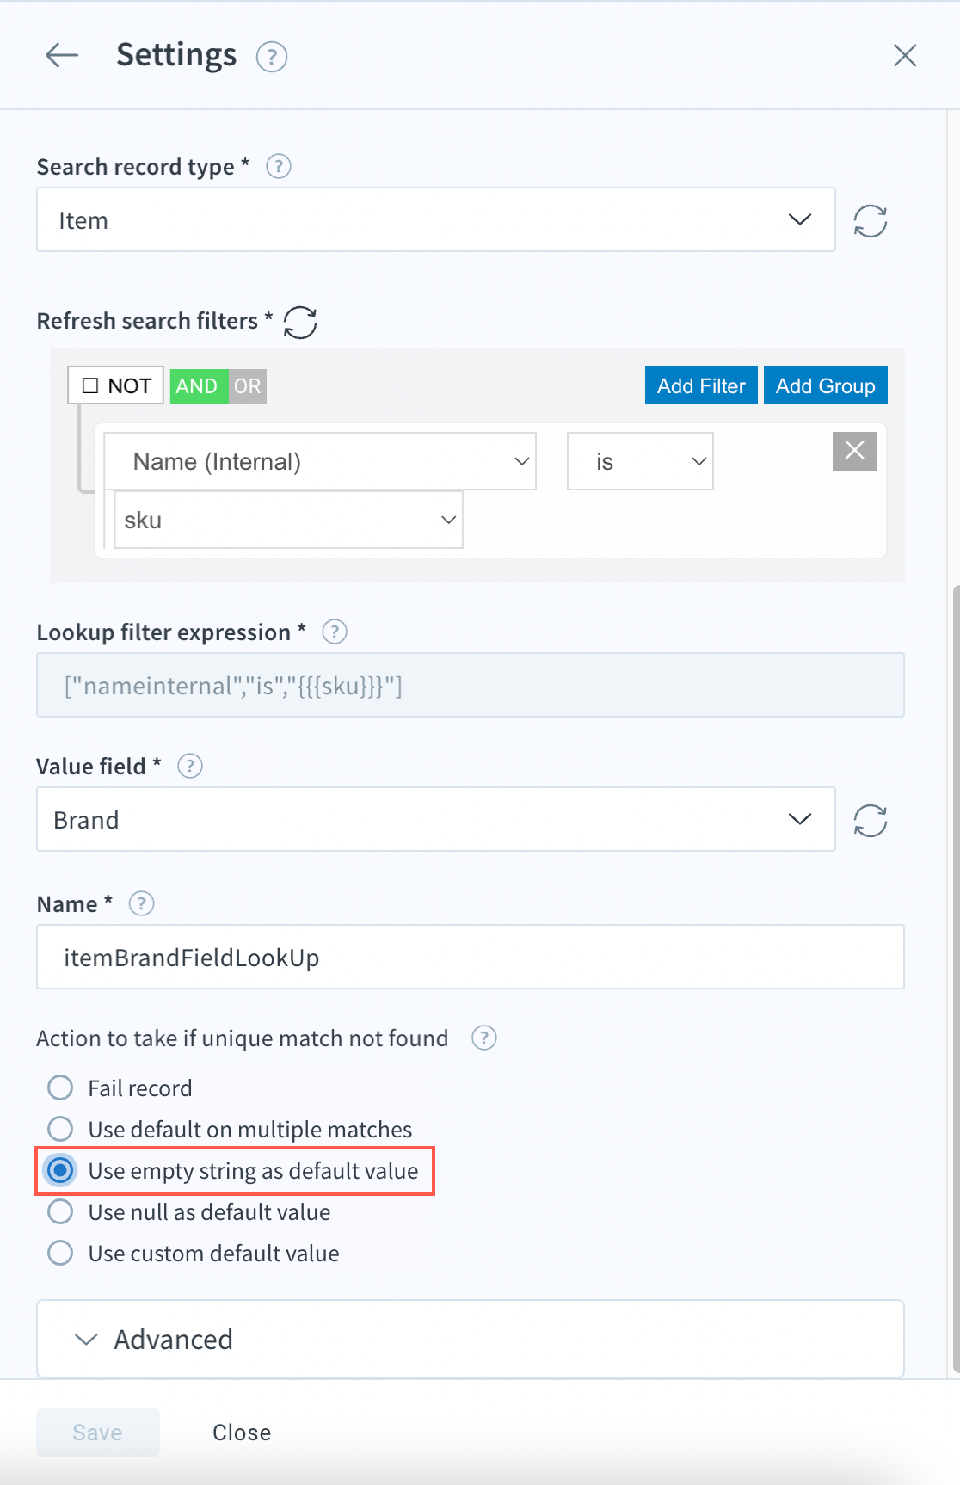Refresh the Value field options

point(871,820)
